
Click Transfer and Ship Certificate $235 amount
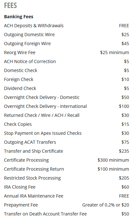[124, 151]
